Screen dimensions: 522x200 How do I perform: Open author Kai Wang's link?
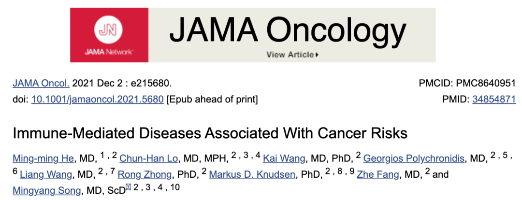click(284, 158)
